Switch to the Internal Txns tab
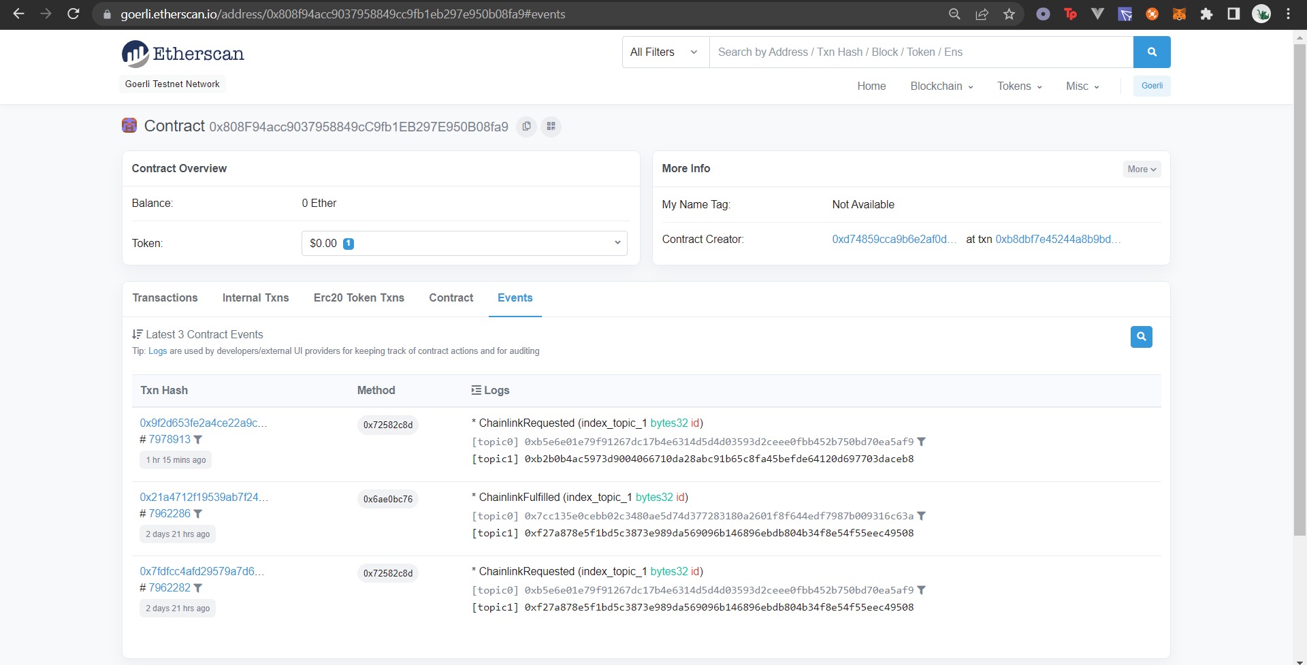Viewport: 1307px width, 665px height. point(255,297)
